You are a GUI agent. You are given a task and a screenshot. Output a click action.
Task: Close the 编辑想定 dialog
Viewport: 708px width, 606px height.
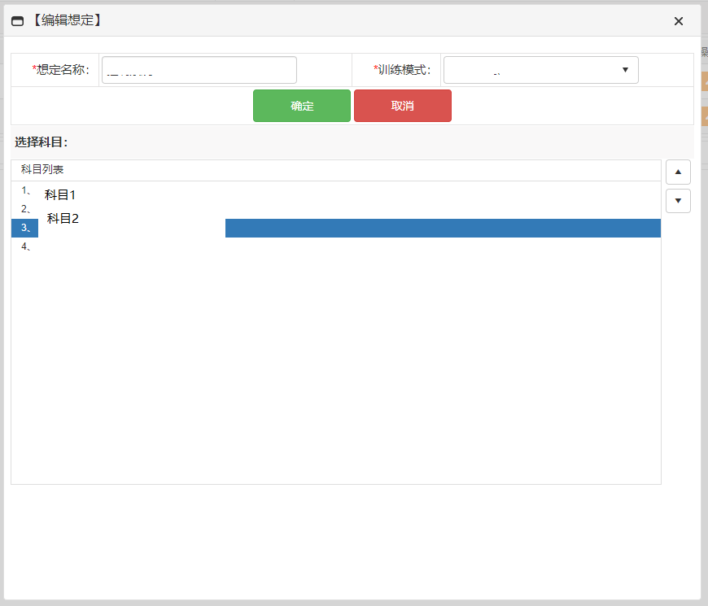678,21
